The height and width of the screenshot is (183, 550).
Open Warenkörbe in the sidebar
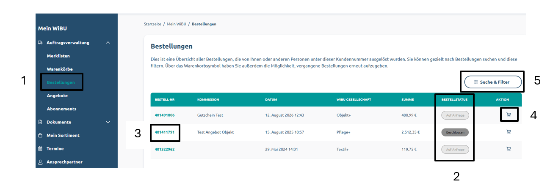pyautogui.click(x=60, y=69)
